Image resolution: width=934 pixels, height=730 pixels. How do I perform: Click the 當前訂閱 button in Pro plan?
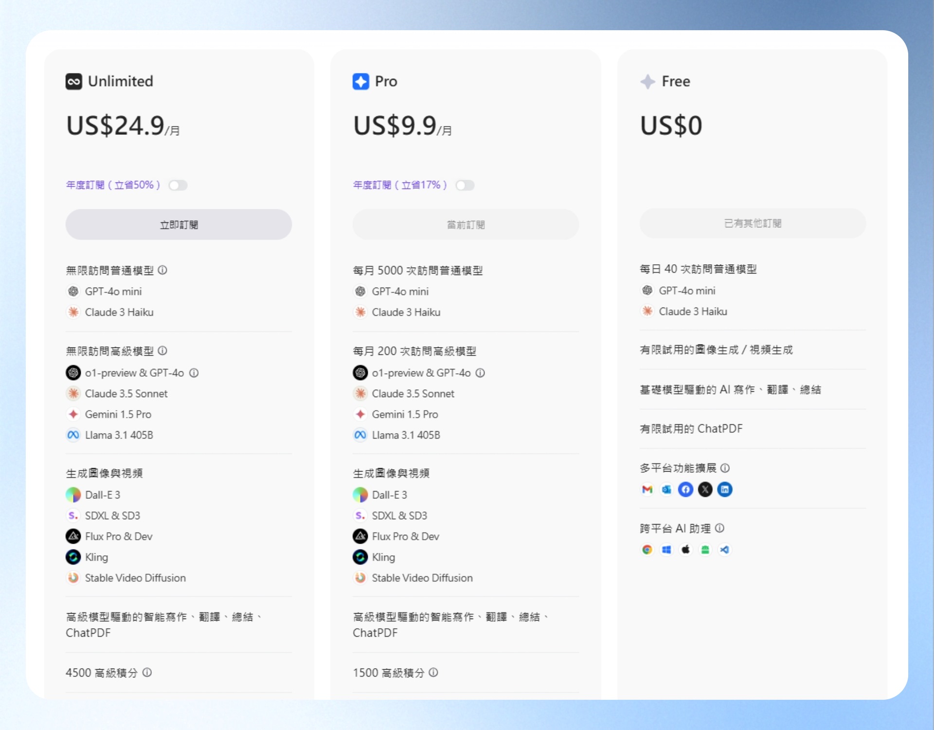pos(466,224)
